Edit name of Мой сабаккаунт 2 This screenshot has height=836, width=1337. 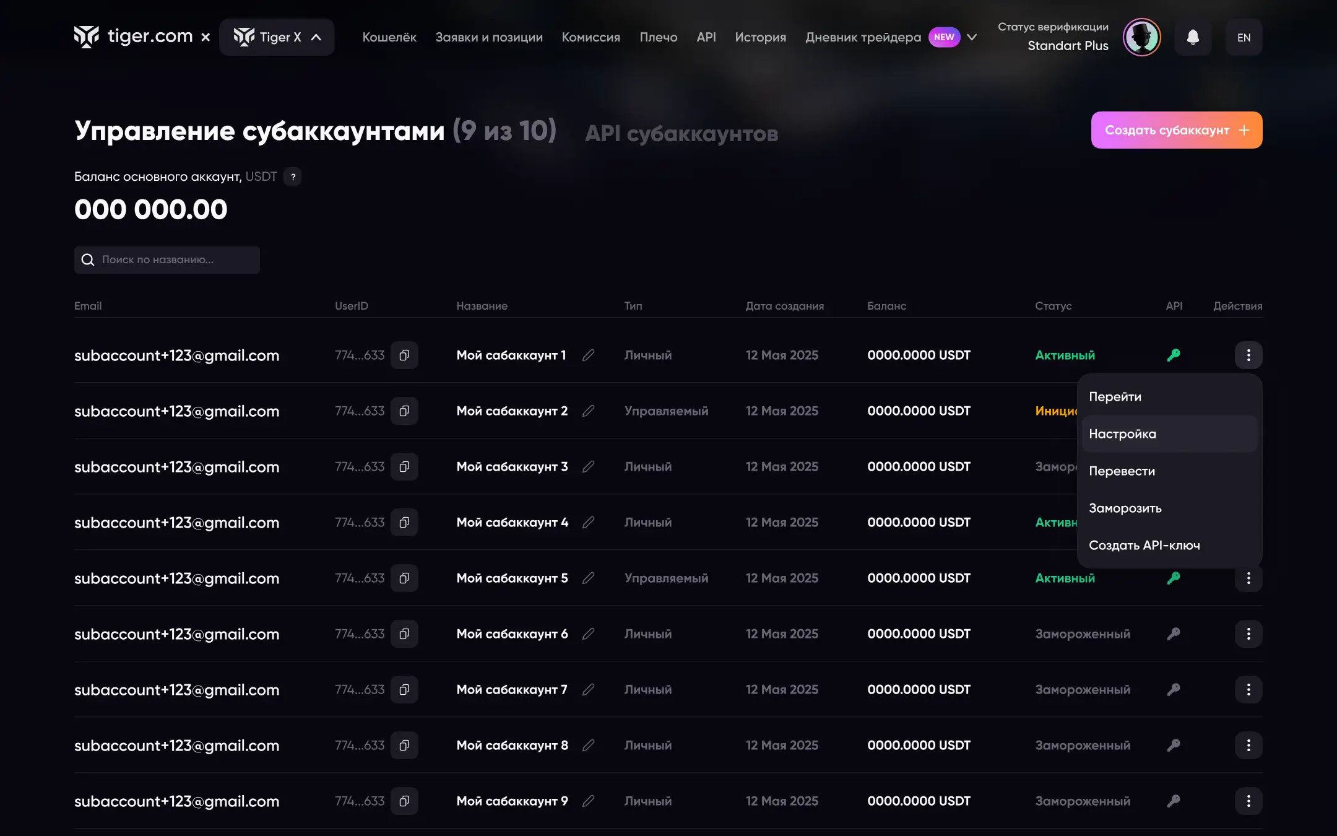coord(588,411)
